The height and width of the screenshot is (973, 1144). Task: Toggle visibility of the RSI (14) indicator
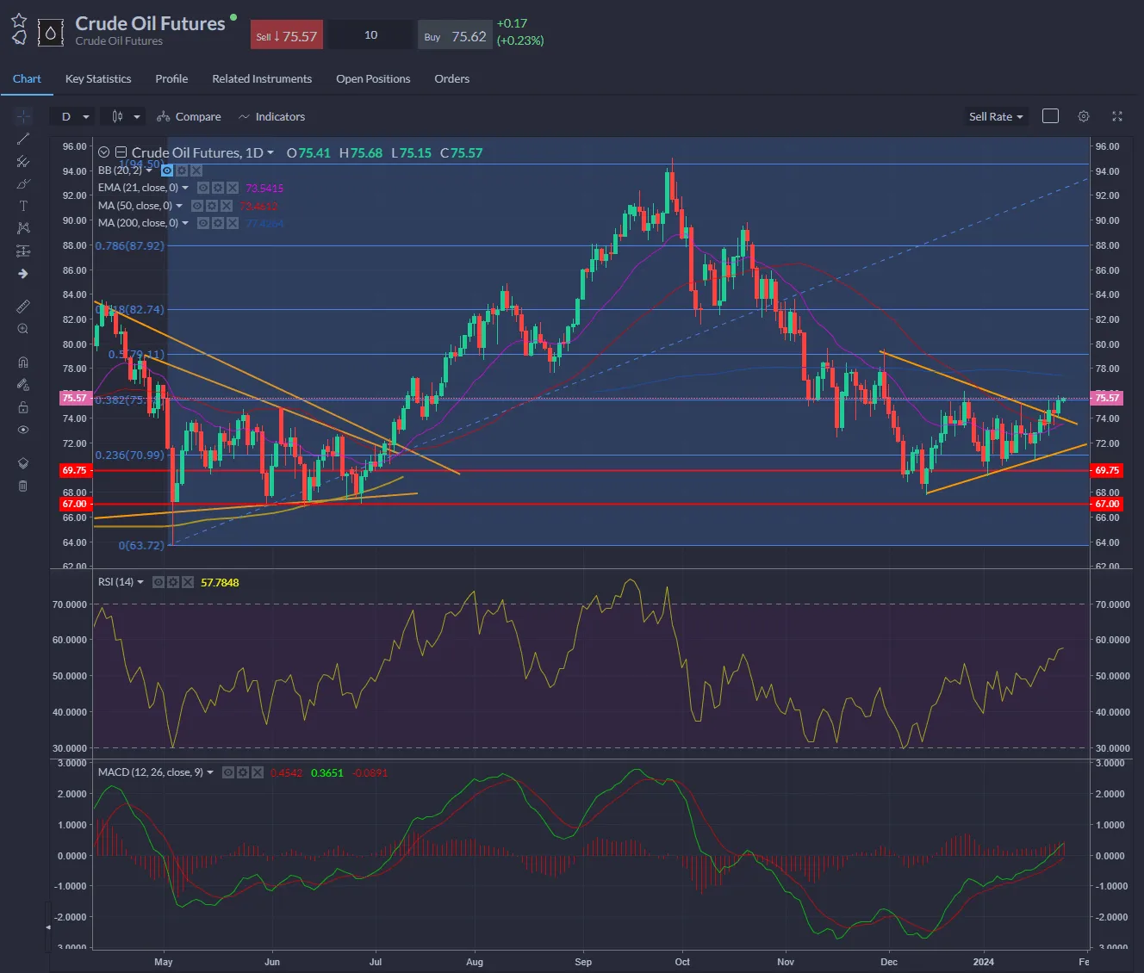coord(159,582)
